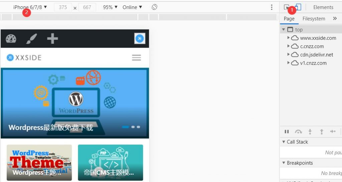342x182 pixels.
Task: Select the top frame item
Action: [299, 29]
